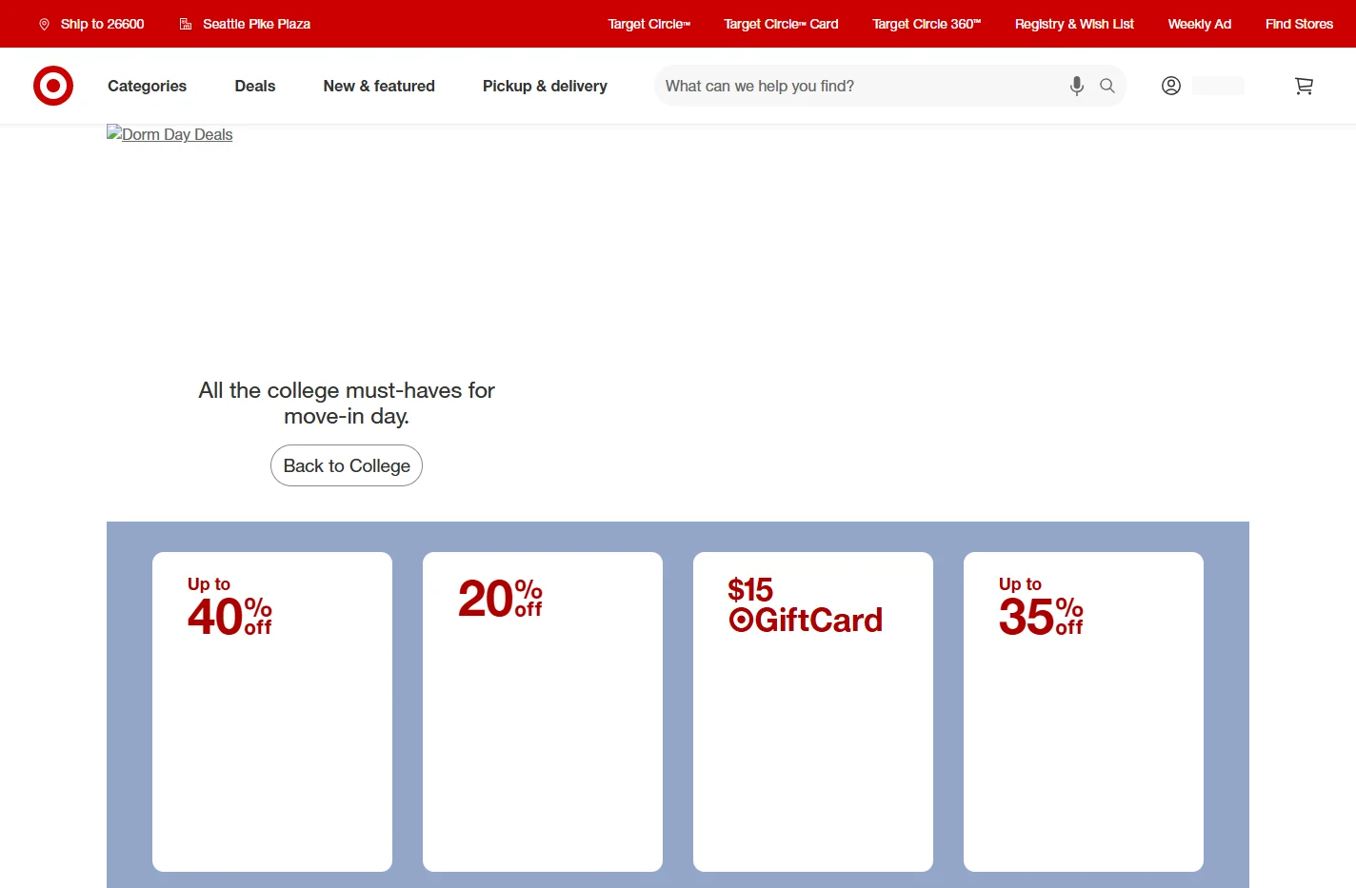Change Ship to 26600 zip code
Viewport: 1356px width, 888px height.
pyautogui.click(x=102, y=24)
